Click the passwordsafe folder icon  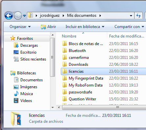(64, 92)
